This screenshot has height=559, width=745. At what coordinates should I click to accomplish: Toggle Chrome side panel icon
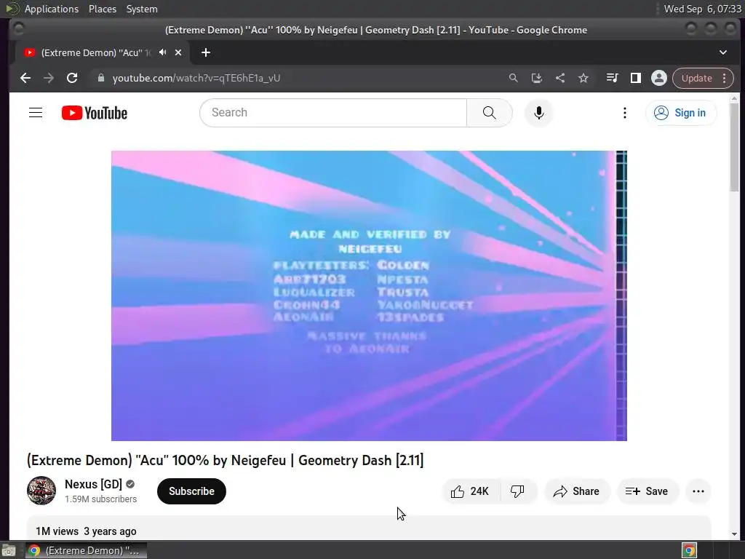636,78
